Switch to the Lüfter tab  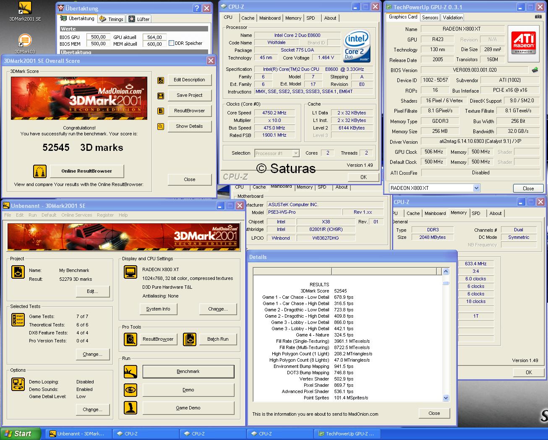[x=139, y=19]
